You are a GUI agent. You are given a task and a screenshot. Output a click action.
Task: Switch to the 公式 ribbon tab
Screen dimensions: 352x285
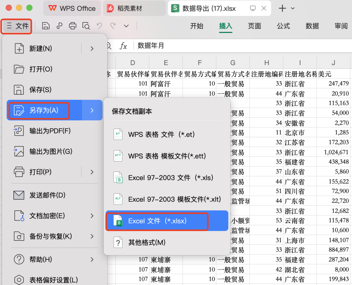(x=283, y=26)
